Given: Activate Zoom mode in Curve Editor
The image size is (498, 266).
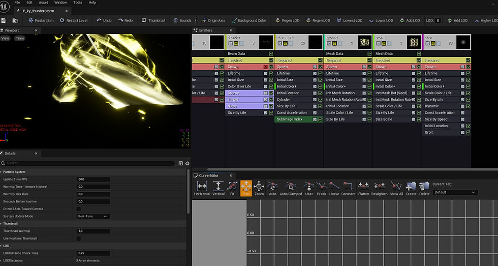Looking at the screenshot, I should (259, 188).
